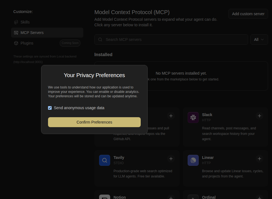Click the Slack logo icon
The width and height of the screenshot is (272, 199).
coord(193,117)
